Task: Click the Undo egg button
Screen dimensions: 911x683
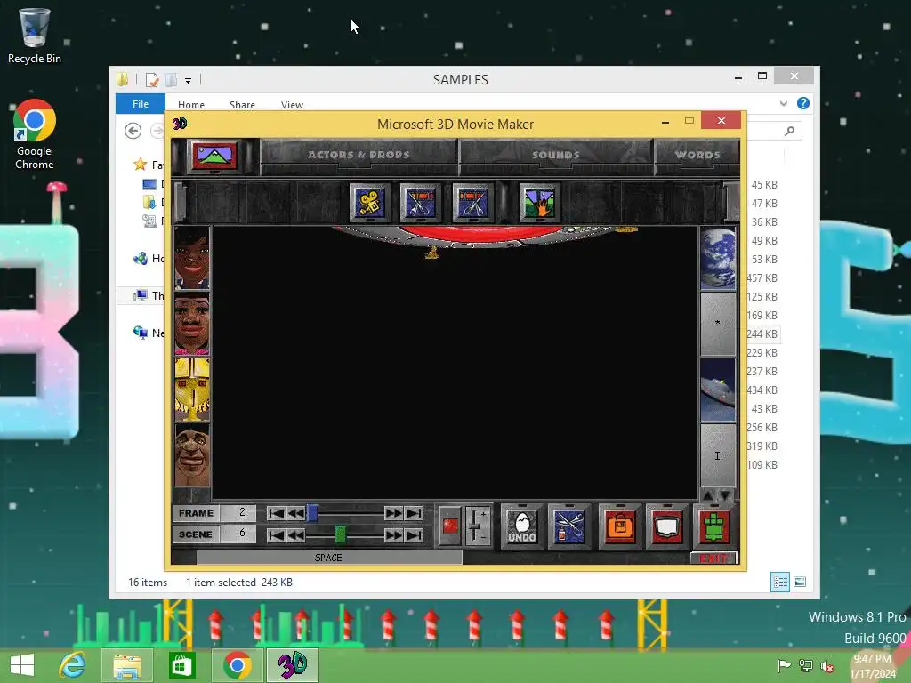Action: pos(521,526)
